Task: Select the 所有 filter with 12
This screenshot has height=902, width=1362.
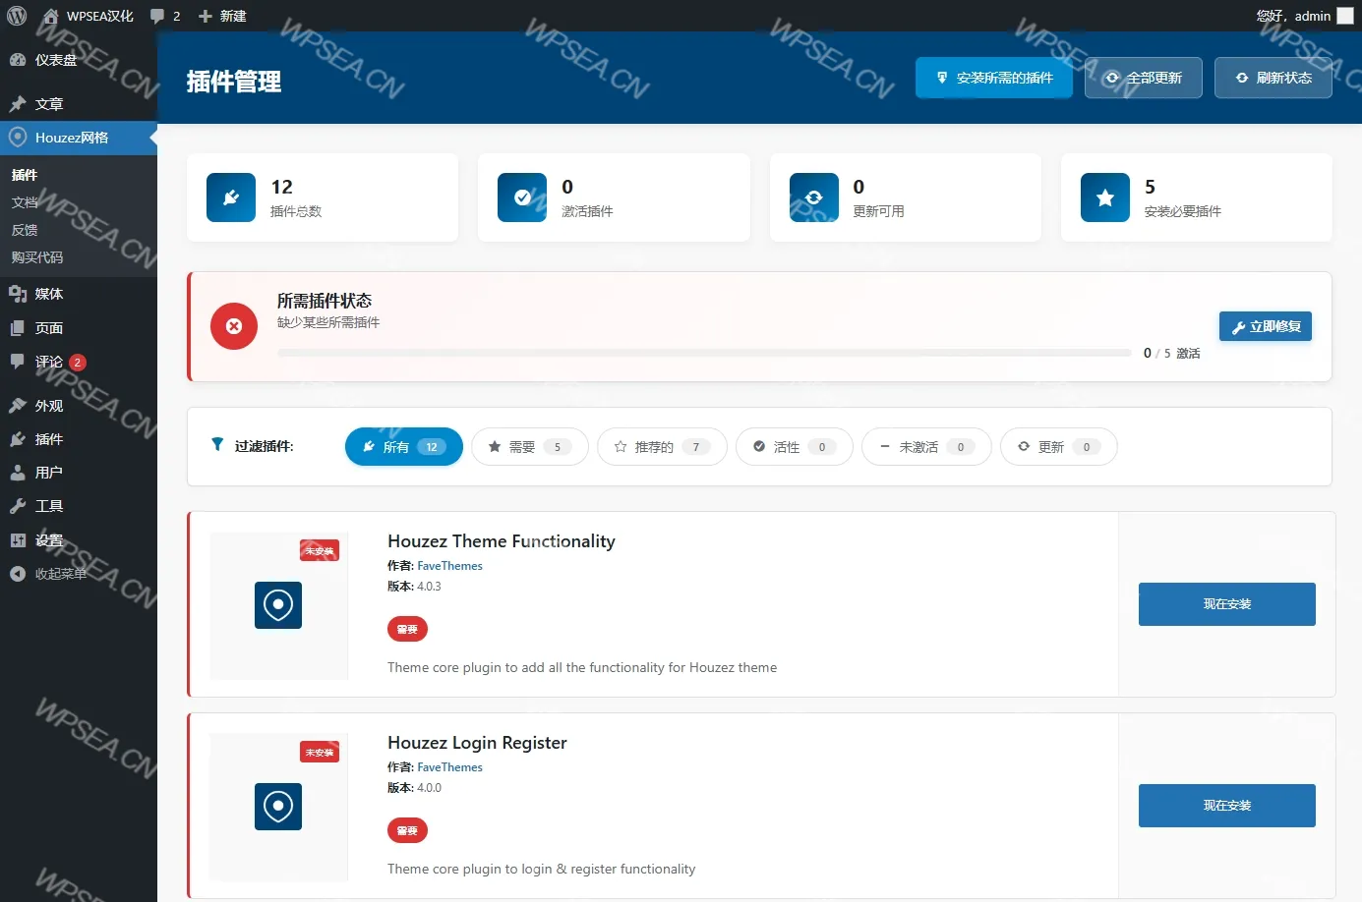Action: [404, 447]
